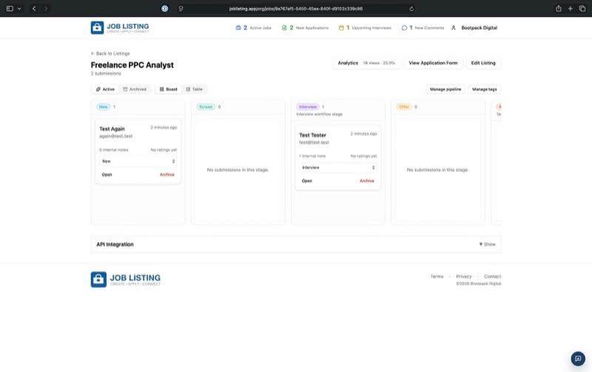Screen dimensions: 592x372
Task: Switch to the Active submissions tab
Action: 105,89
